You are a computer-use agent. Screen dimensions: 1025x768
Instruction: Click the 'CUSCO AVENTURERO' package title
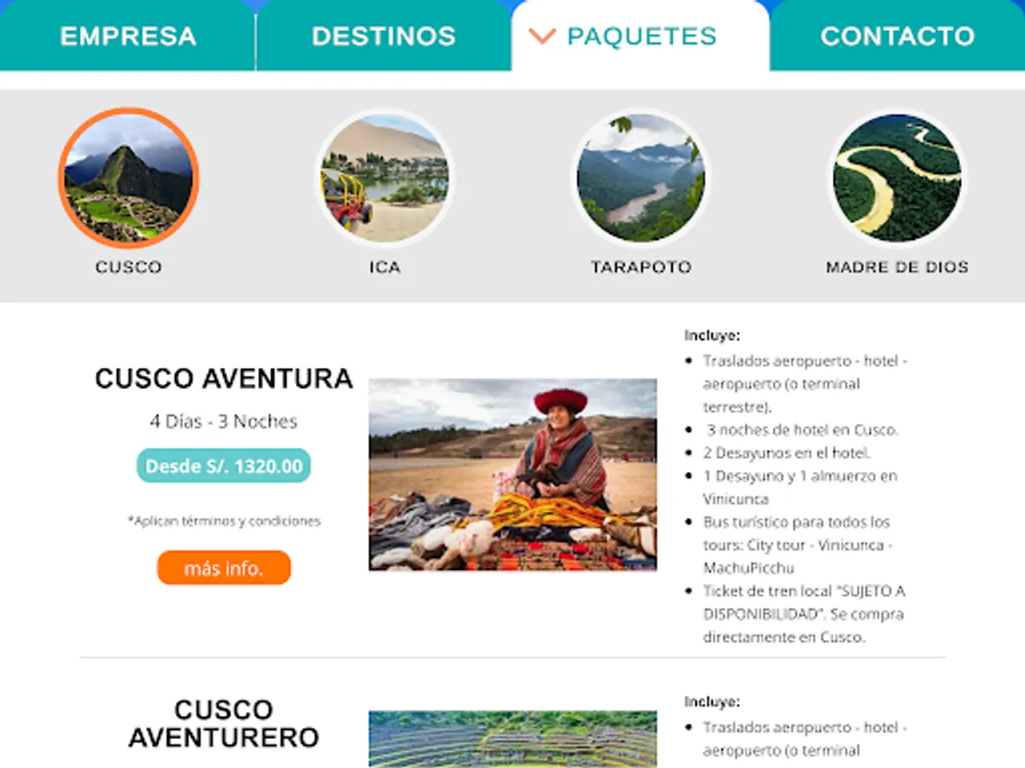[x=224, y=724]
